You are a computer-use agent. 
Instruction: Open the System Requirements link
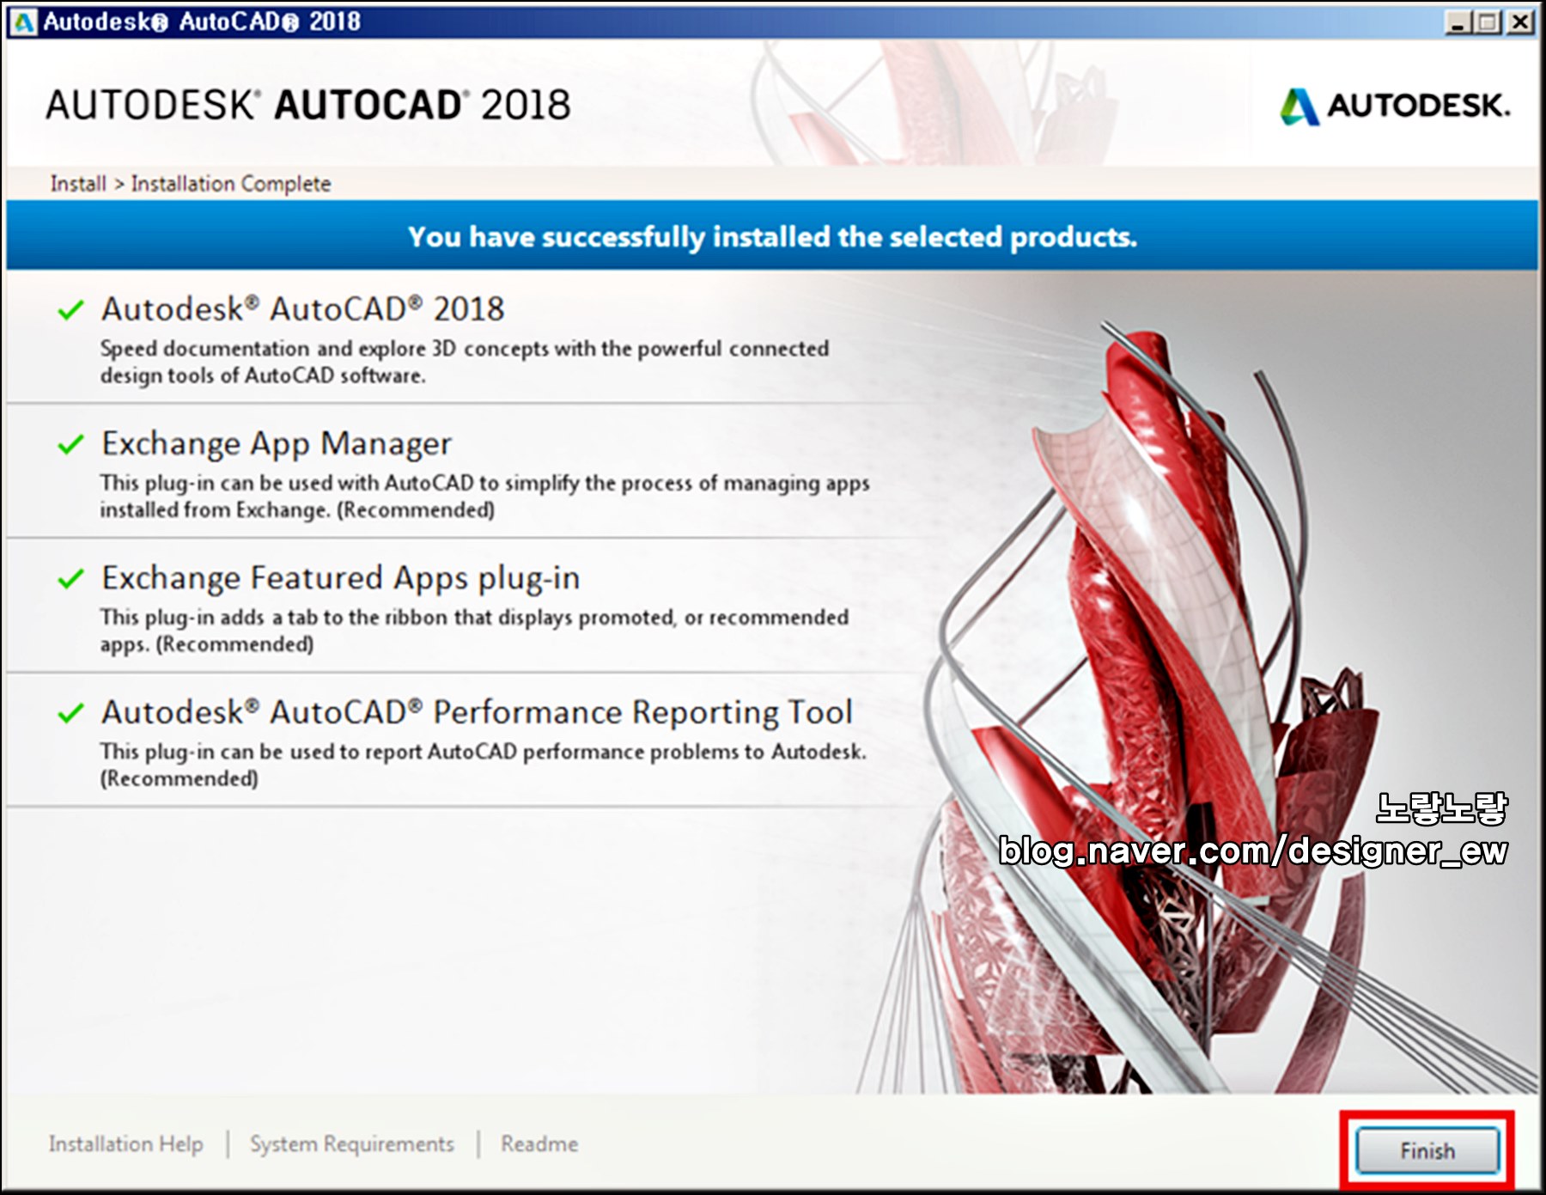(352, 1144)
